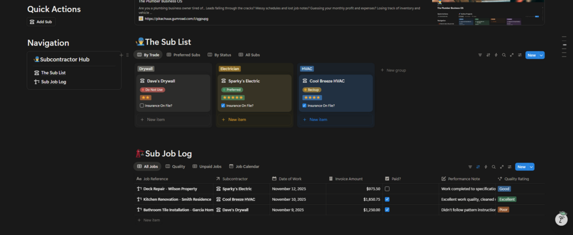The height and width of the screenshot is (235, 573).
Task: Open the filter icon for The Sub List
Action: [x=480, y=55]
